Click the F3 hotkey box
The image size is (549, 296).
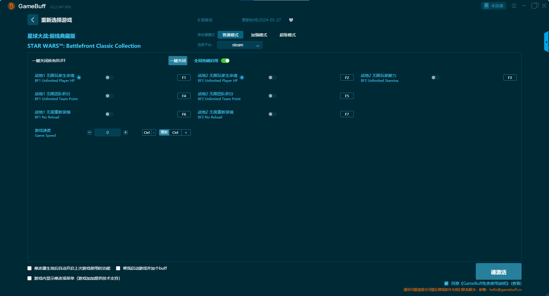coord(510,78)
